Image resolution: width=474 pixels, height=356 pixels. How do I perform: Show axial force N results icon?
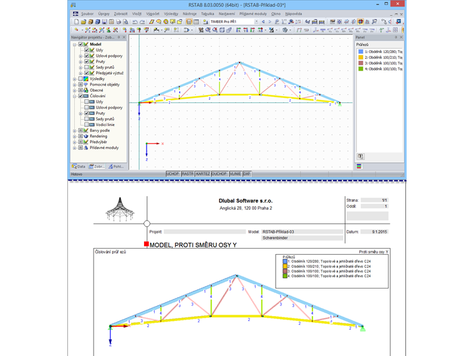(323, 30)
